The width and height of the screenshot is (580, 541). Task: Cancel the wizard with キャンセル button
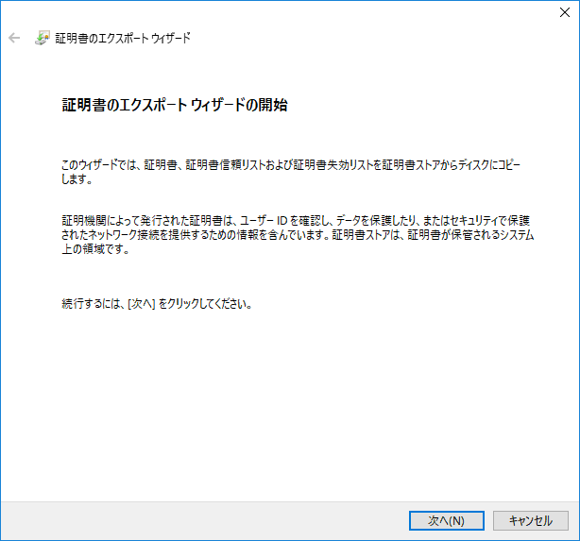coord(531,520)
